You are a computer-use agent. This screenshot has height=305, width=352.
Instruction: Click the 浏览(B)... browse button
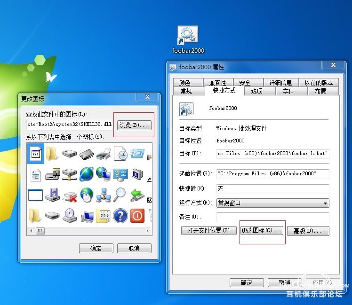[134, 125]
